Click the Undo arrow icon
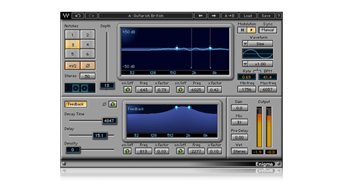The width and height of the screenshot is (343, 193). coord(78,15)
